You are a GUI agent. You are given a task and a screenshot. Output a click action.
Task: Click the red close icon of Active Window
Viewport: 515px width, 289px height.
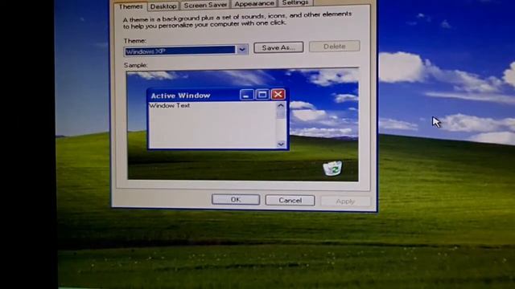coord(278,95)
